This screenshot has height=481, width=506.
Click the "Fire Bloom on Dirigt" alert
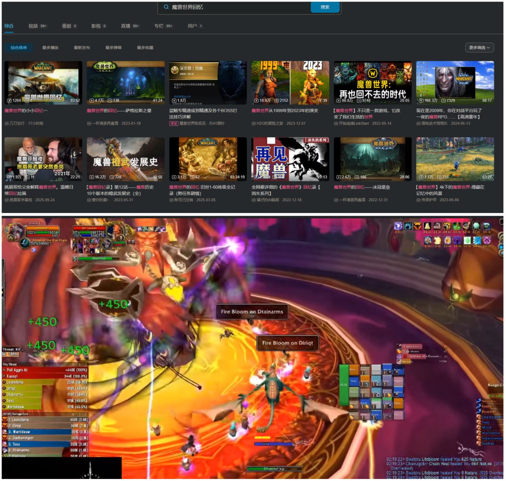coord(287,343)
